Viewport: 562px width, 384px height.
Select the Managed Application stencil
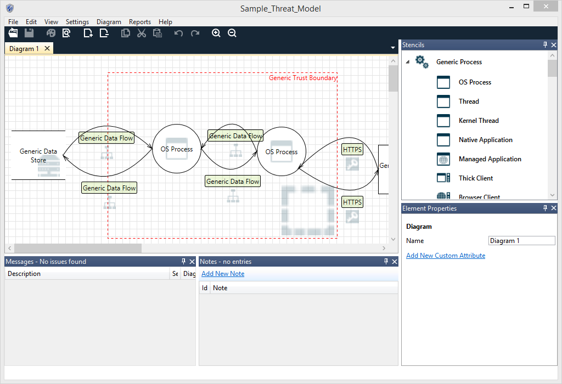point(490,159)
